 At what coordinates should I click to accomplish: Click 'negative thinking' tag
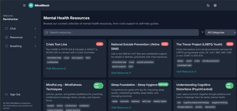219,102
